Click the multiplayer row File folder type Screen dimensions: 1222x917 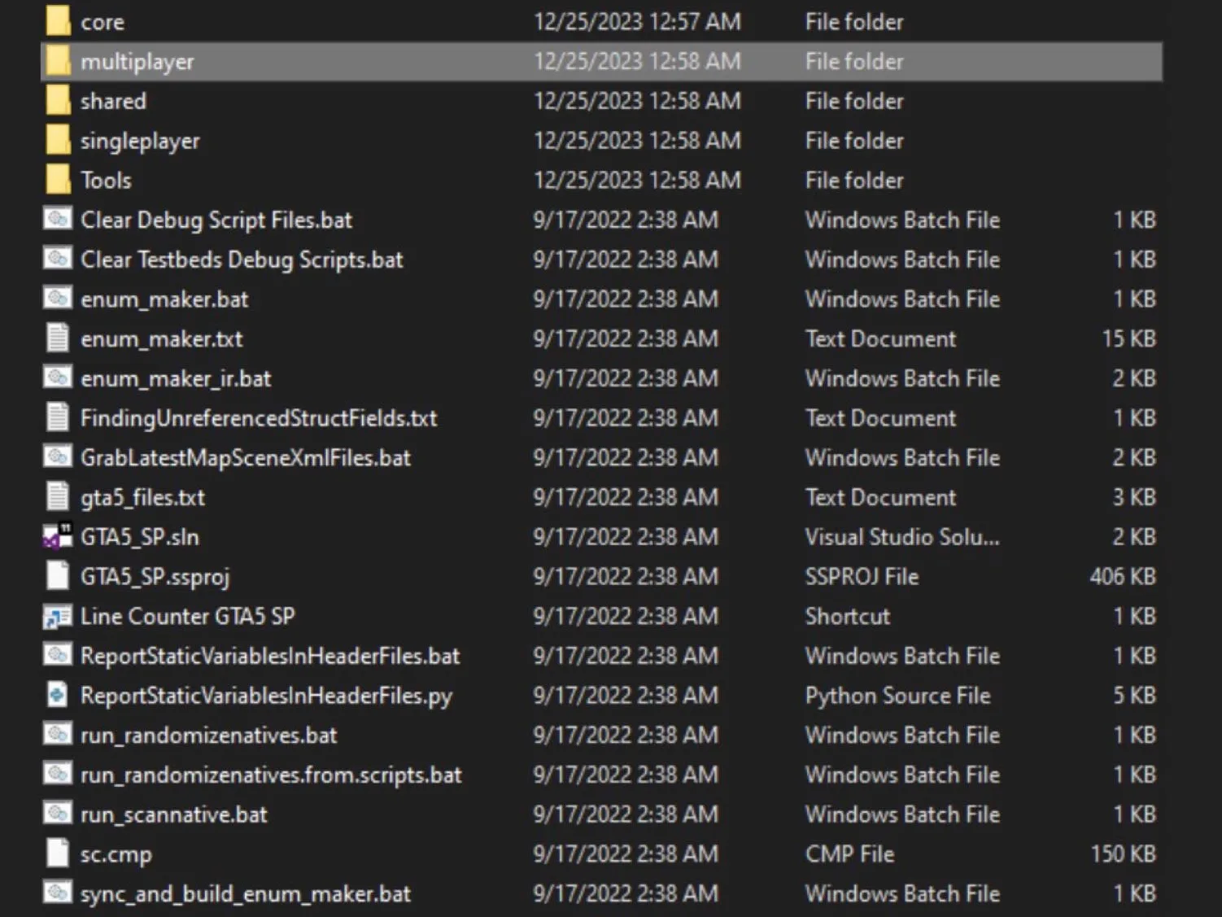(x=854, y=61)
